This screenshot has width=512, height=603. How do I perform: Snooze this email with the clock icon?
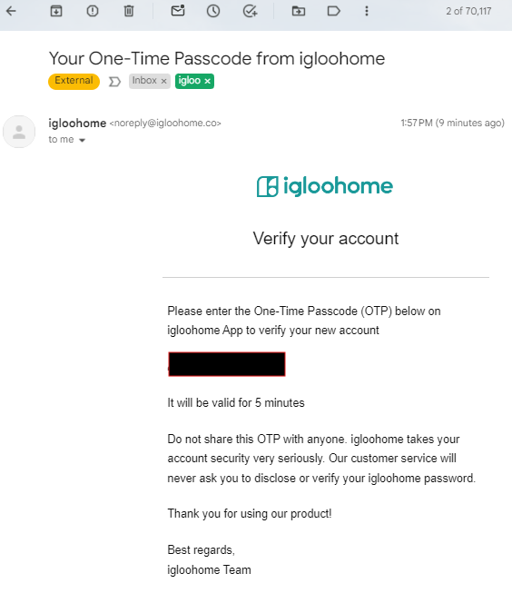tap(213, 11)
